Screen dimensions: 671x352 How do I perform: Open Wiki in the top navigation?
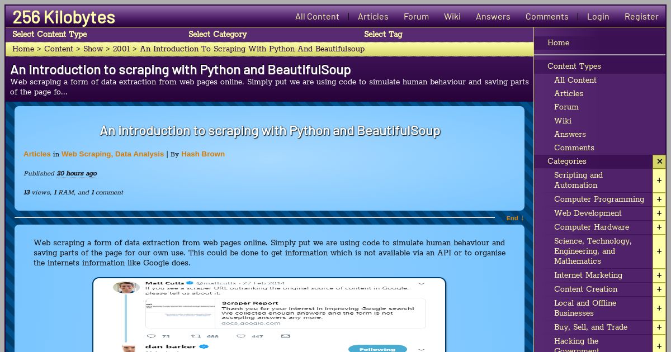[x=452, y=17]
